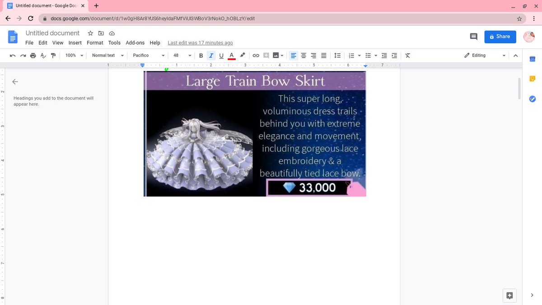The height and width of the screenshot is (305, 542).
Task: Set center alignment
Action: tap(304, 56)
